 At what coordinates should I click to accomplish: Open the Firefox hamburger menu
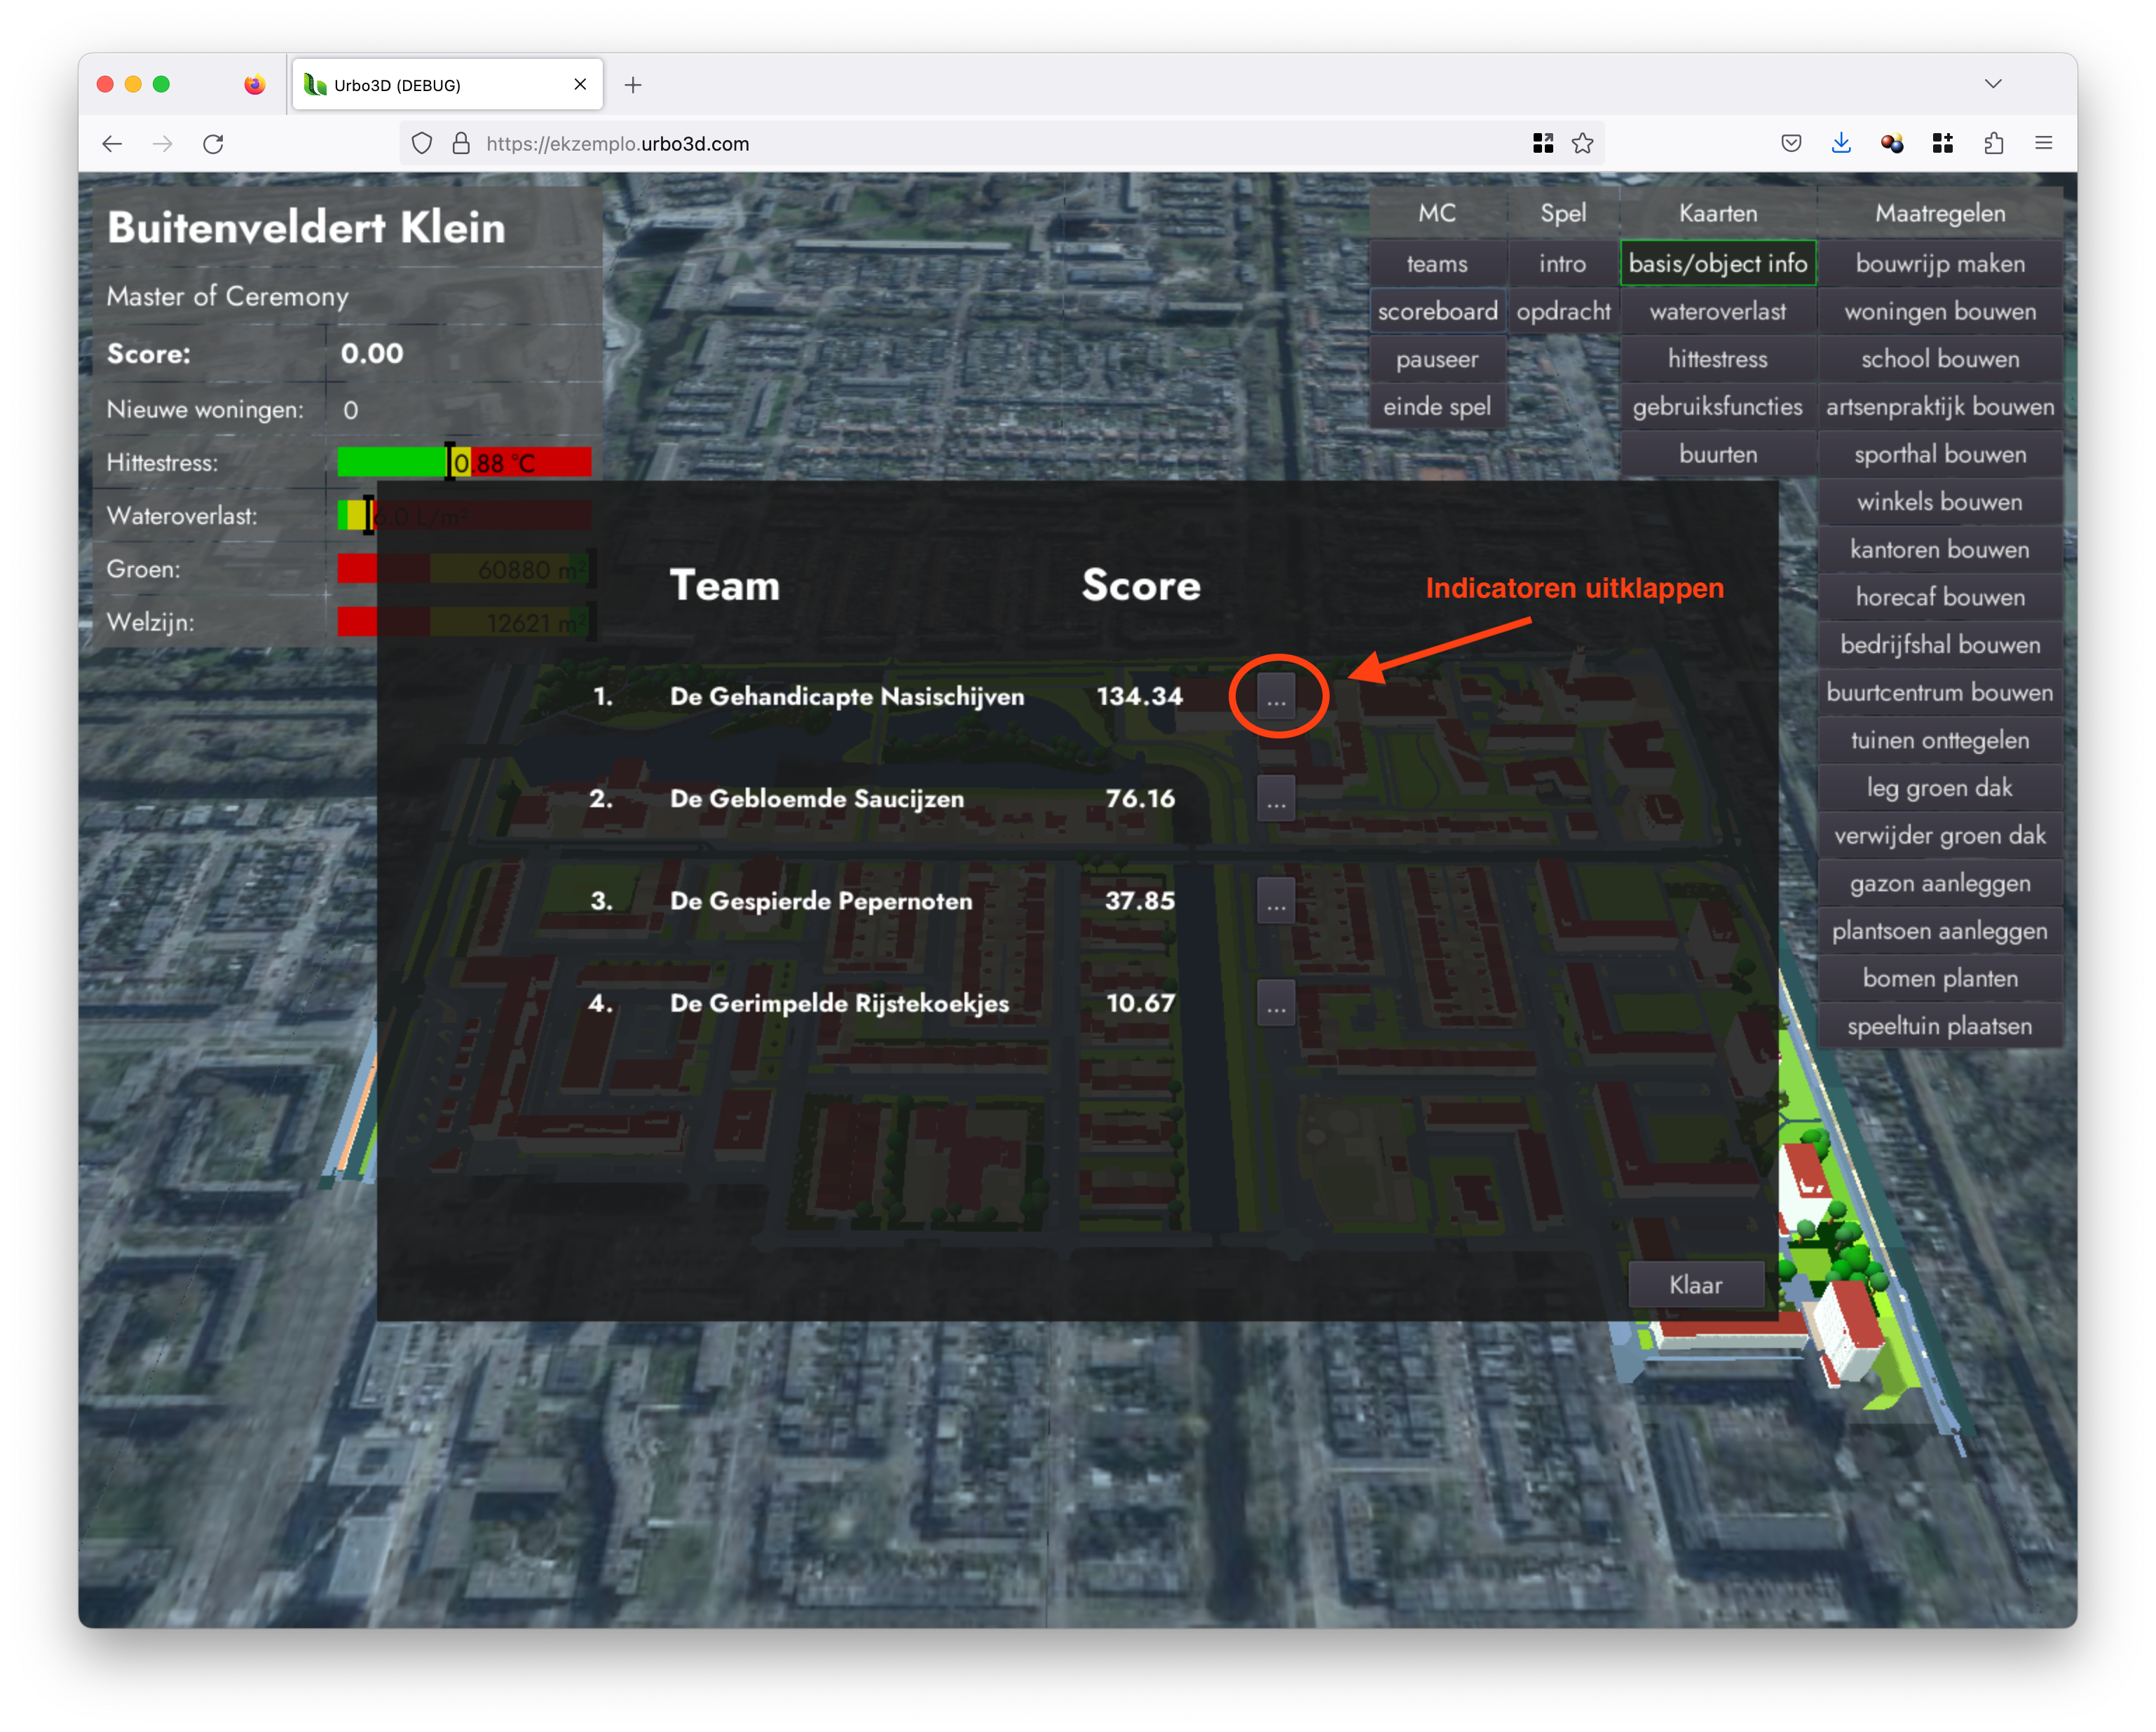pyautogui.click(x=2044, y=144)
